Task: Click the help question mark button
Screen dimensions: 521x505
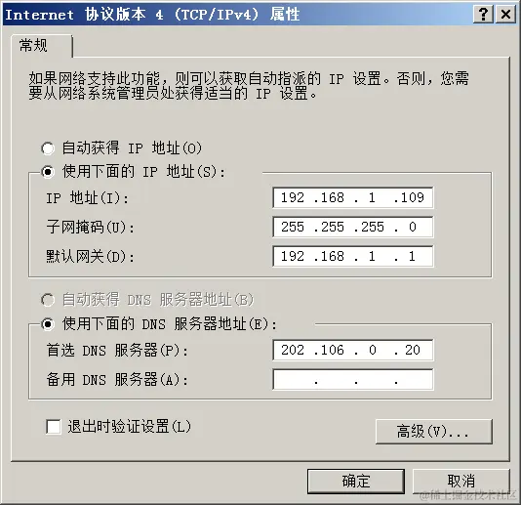Action: tap(483, 15)
